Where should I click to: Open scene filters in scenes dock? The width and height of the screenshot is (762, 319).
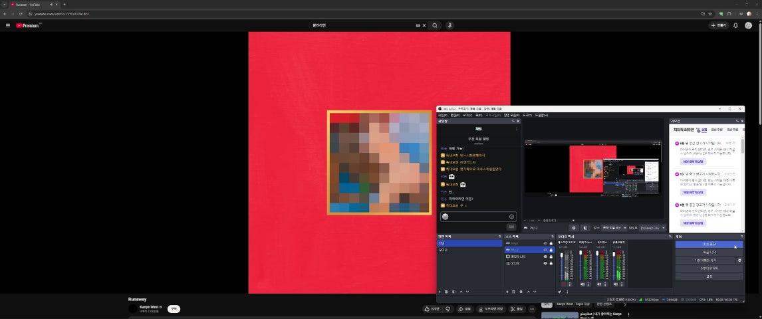pos(453,292)
